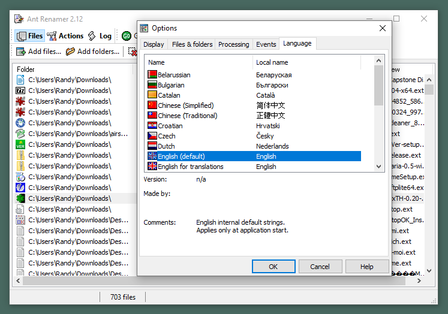Click the Cancel button
Viewport: 448px width, 314px height.
(x=320, y=267)
